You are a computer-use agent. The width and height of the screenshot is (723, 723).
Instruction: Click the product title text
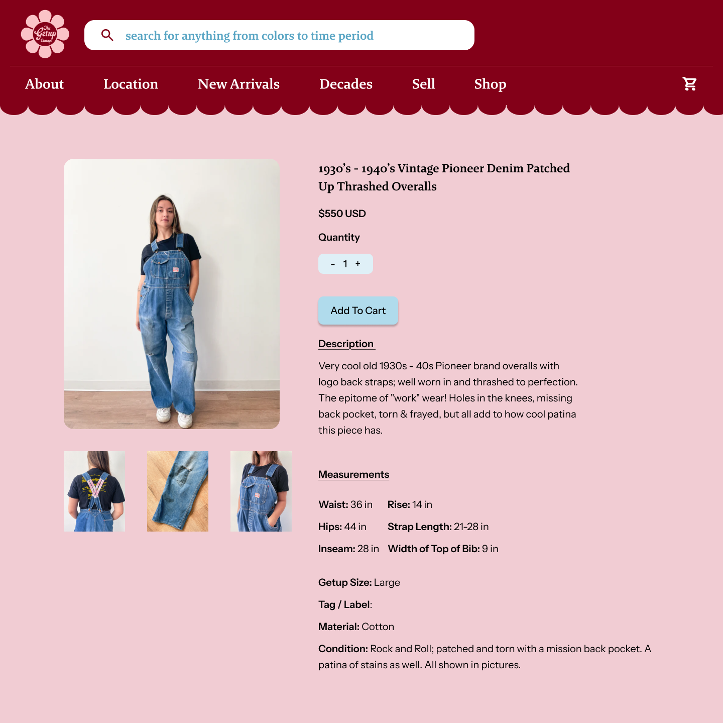coord(444,177)
